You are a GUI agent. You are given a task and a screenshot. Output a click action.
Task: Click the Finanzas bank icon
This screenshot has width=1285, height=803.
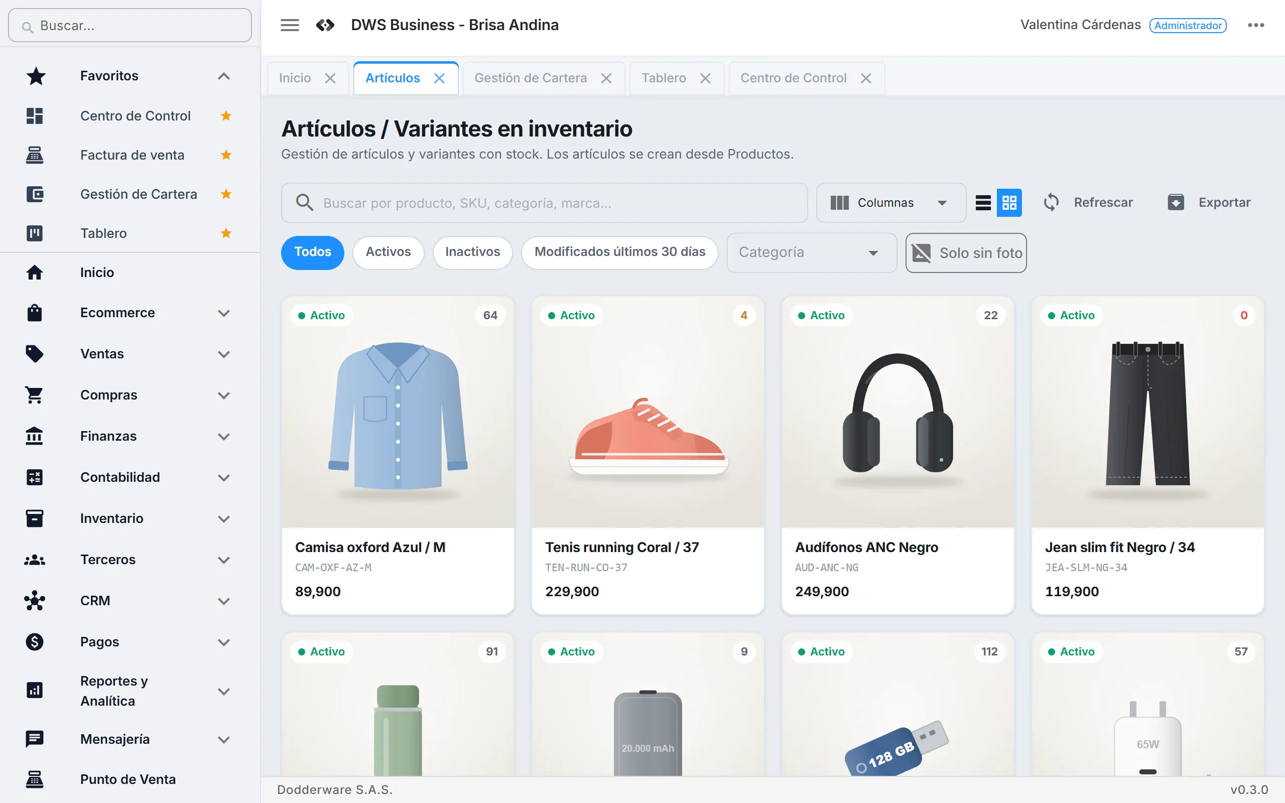tap(35, 436)
